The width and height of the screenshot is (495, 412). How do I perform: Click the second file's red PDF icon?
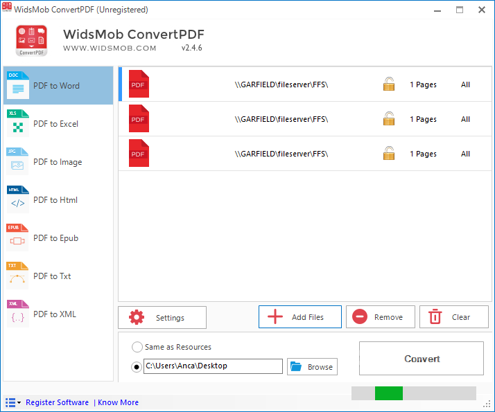click(x=139, y=118)
